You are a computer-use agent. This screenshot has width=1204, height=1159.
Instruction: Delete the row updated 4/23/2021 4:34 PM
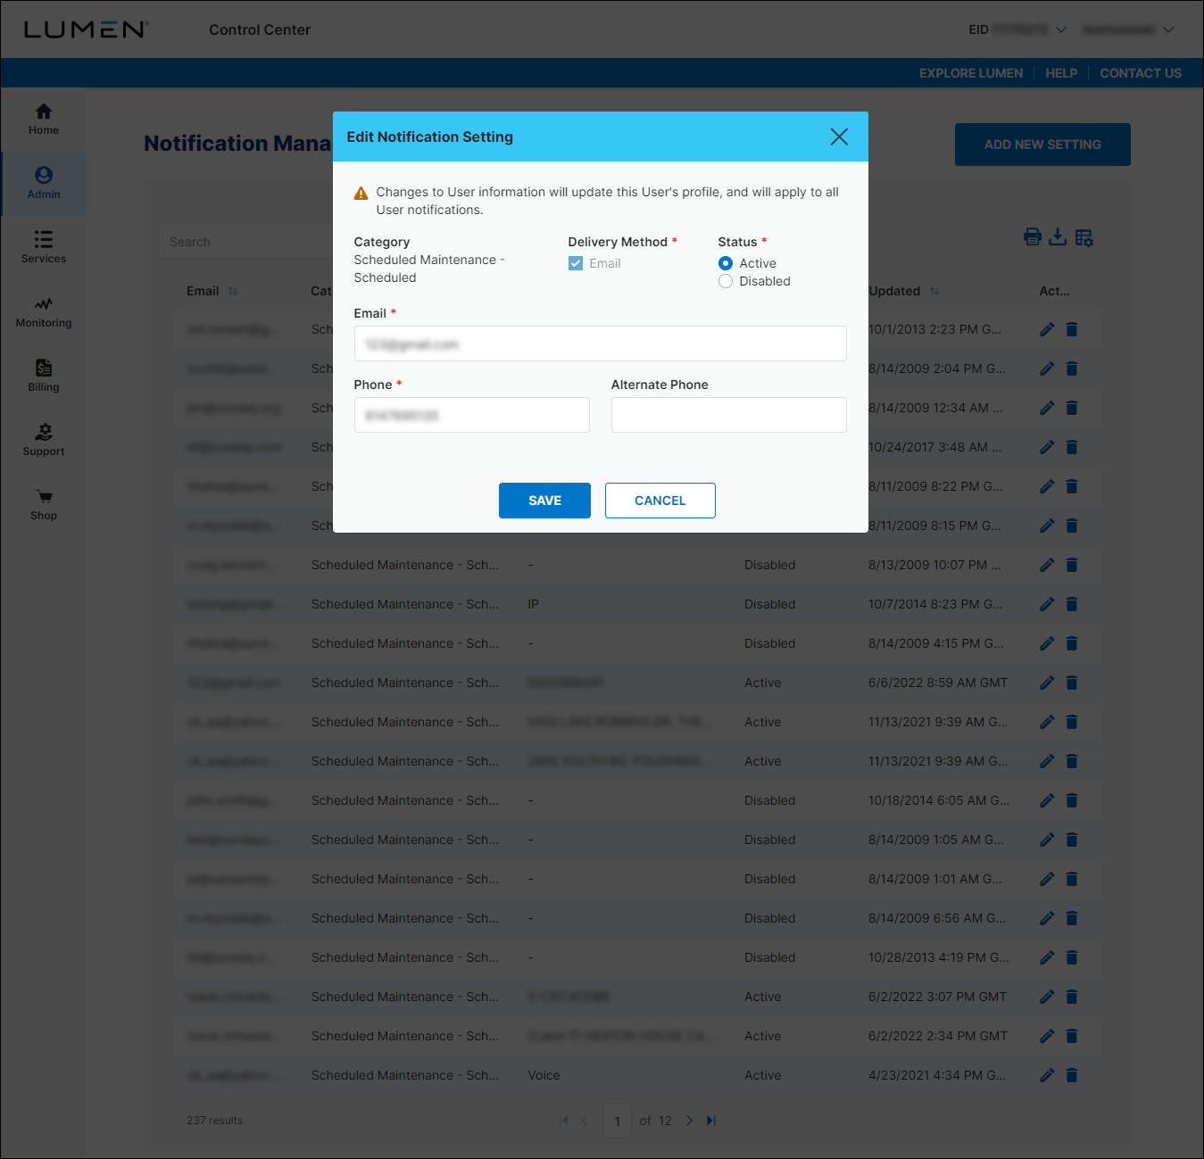(x=1072, y=1075)
